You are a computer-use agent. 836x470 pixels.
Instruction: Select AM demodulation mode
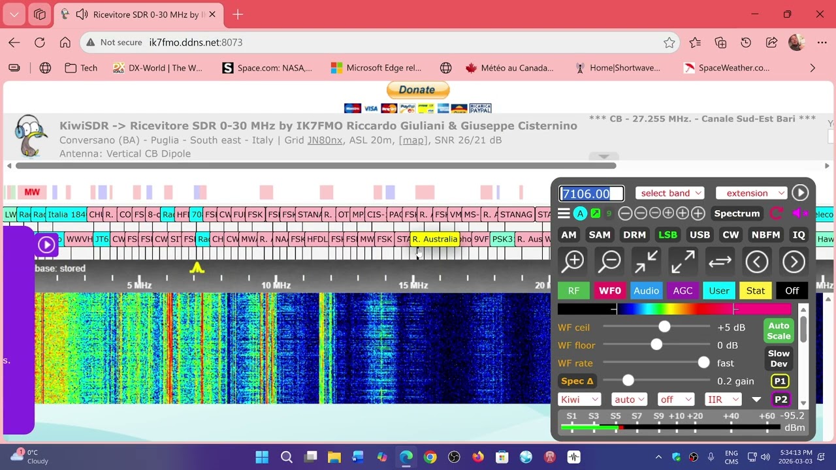coord(569,235)
